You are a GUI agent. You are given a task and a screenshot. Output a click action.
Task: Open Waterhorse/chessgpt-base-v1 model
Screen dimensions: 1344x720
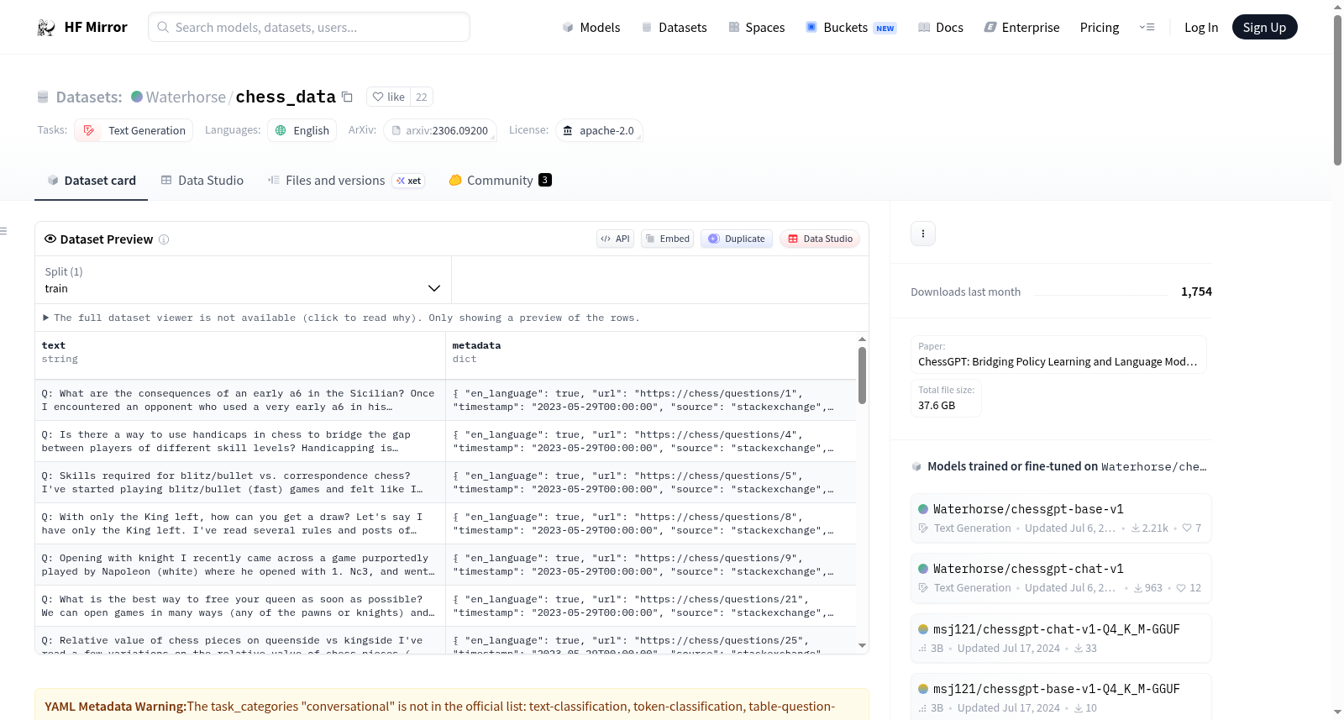[1061, 518]
